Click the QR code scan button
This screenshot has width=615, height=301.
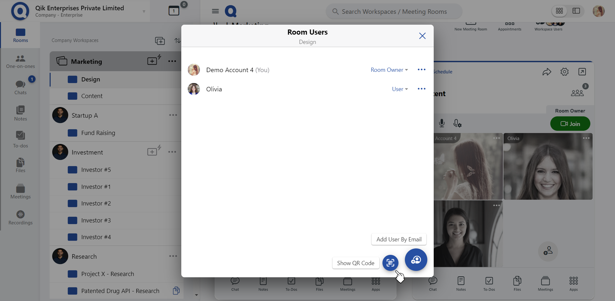[390, 263]
